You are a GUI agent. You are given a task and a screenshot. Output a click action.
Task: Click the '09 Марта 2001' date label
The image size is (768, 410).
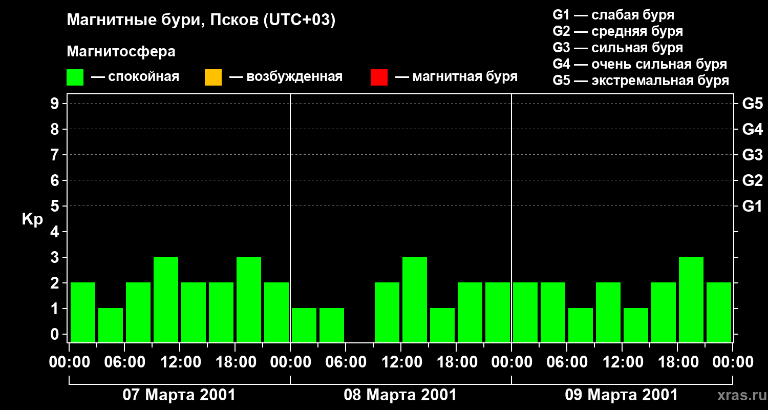pos(622,395)
